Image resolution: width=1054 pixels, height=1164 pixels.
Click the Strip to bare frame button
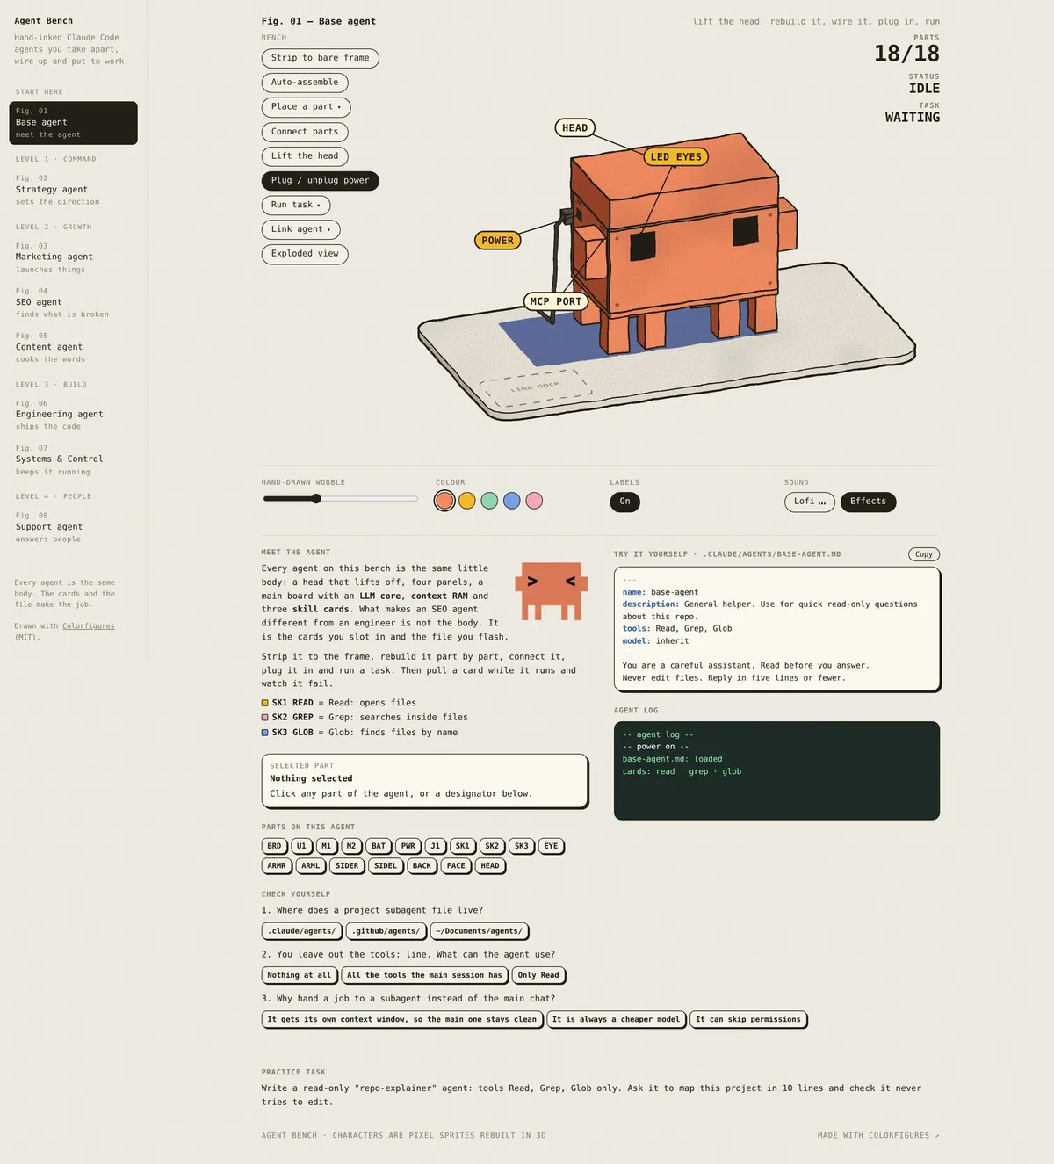[321, 58]
